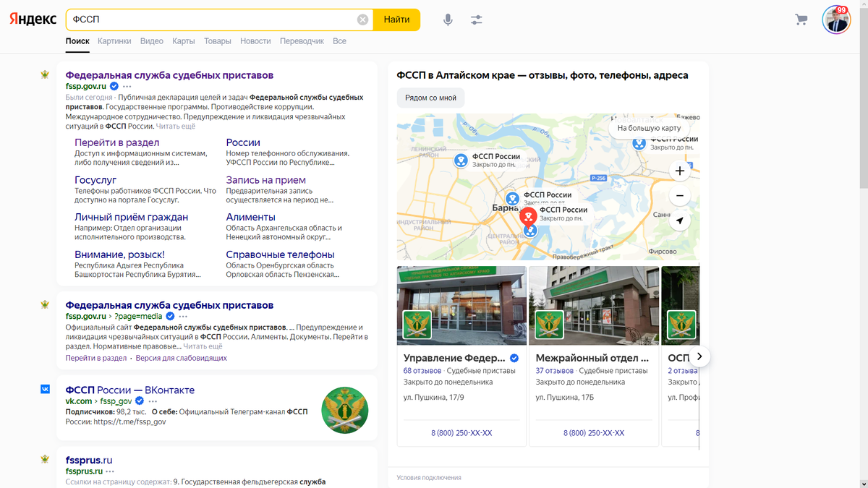Activate voice search microphone icon
The image size is (868, 488).
point(448,20)
